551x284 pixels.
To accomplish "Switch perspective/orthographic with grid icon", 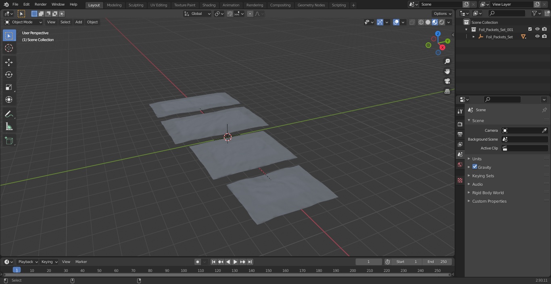I will pyautogui.click(x=447, y=91).
